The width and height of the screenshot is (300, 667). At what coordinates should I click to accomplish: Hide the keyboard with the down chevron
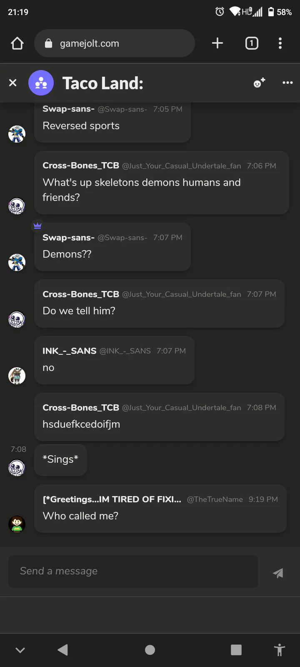coord(20,650)
